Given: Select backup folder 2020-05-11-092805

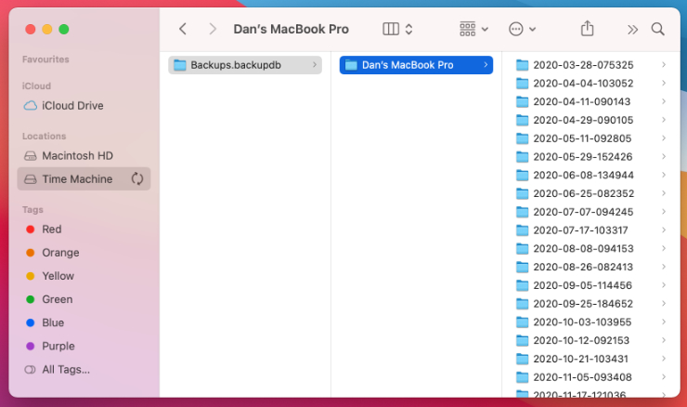Looking at the screenshot, I should [591, 138].
